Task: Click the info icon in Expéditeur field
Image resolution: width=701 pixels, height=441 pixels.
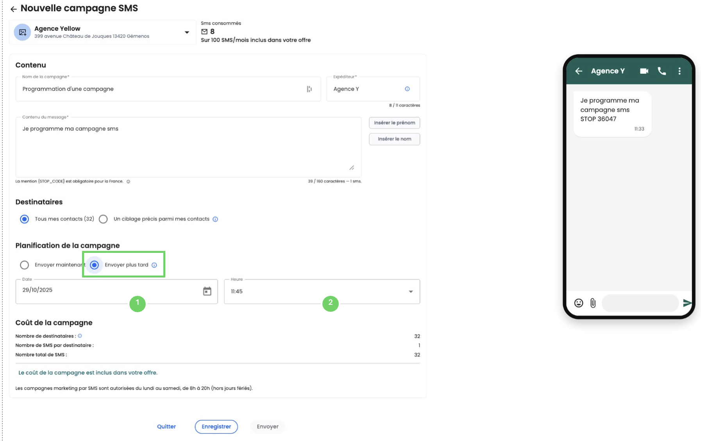Action: (407, 89)
